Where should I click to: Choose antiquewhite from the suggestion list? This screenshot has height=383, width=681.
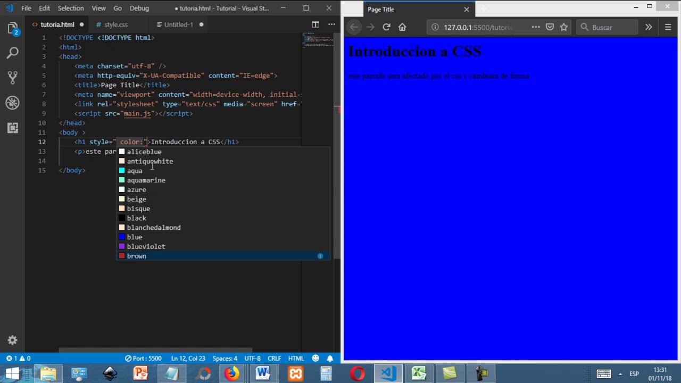(223, 161)
